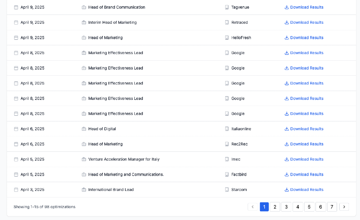360x220 pixels.
Task: Download Results for the Factbird optimization
Action: coord(304,174)
